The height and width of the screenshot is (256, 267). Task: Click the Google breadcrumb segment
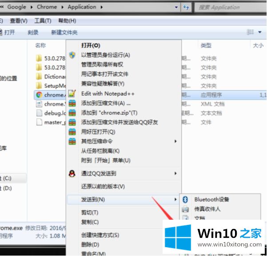17,7
